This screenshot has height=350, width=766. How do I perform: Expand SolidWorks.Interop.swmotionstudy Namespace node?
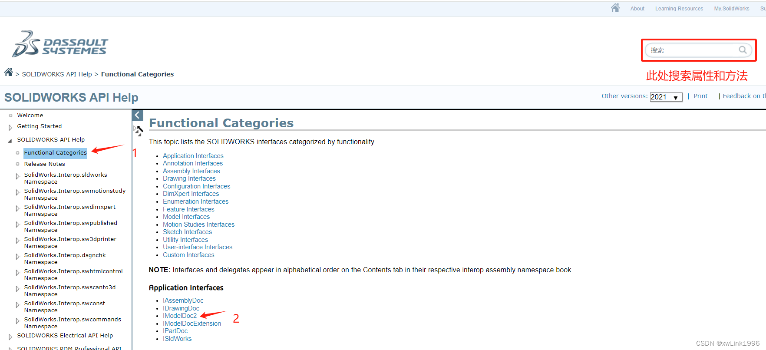tap(17, 192)
